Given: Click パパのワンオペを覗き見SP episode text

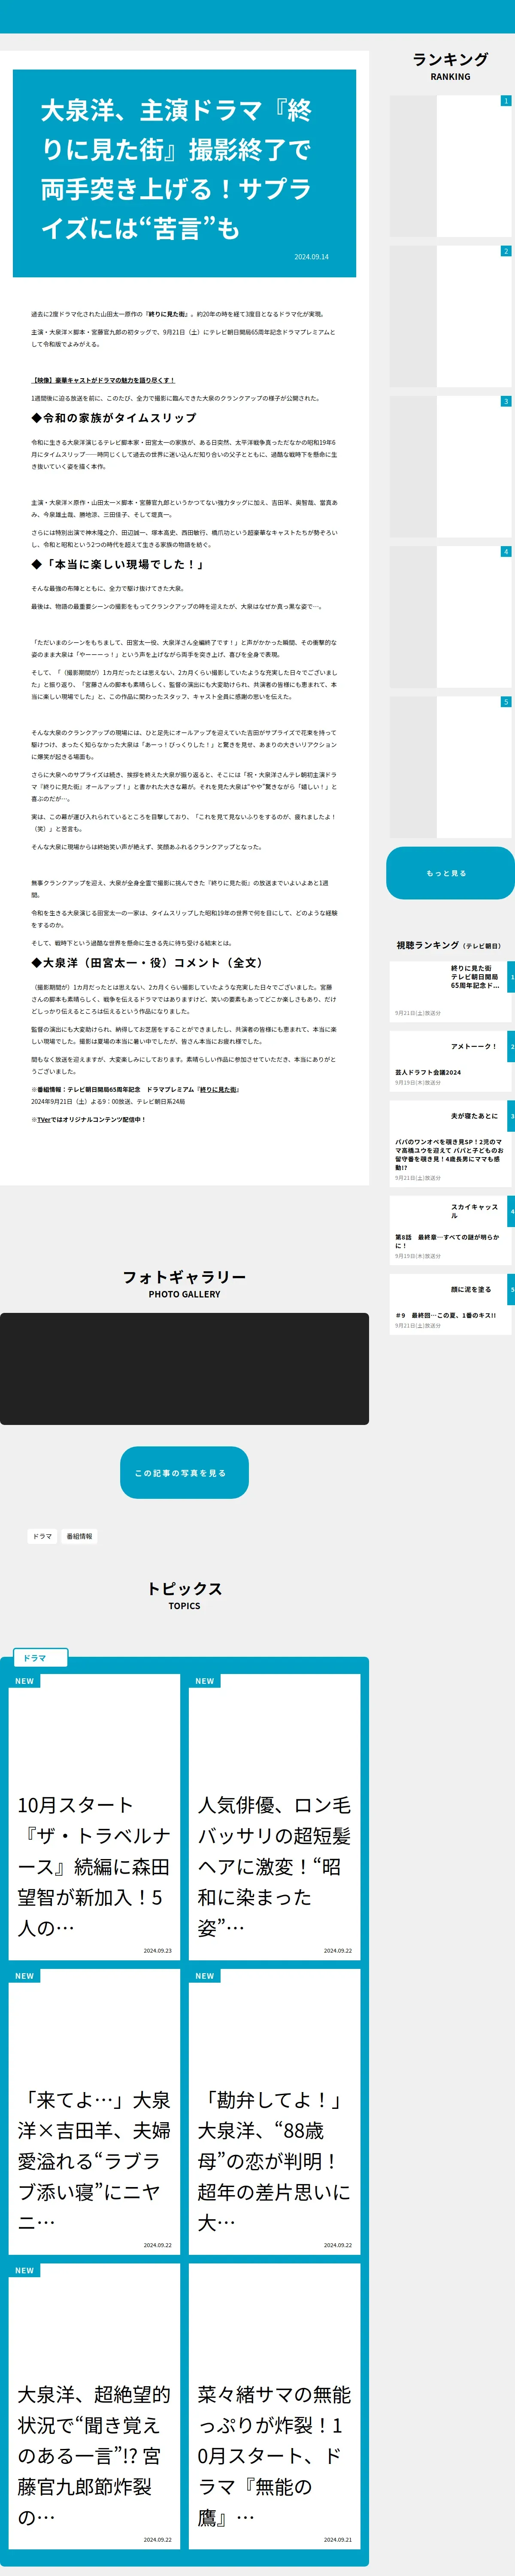Looking at the screenshot, I should coord(449,1154).
